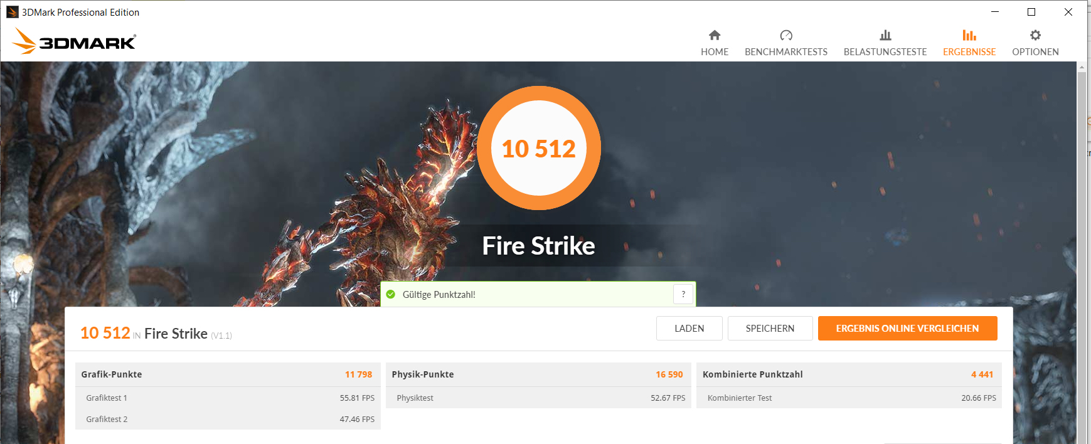Click the green valid score checkmark icon
The image size is (1091, 444).
(x=391, y=294)
